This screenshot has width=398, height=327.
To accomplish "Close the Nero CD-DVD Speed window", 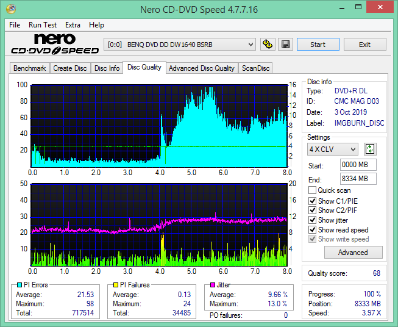I will pyautogui.click(x=380, y=7).
